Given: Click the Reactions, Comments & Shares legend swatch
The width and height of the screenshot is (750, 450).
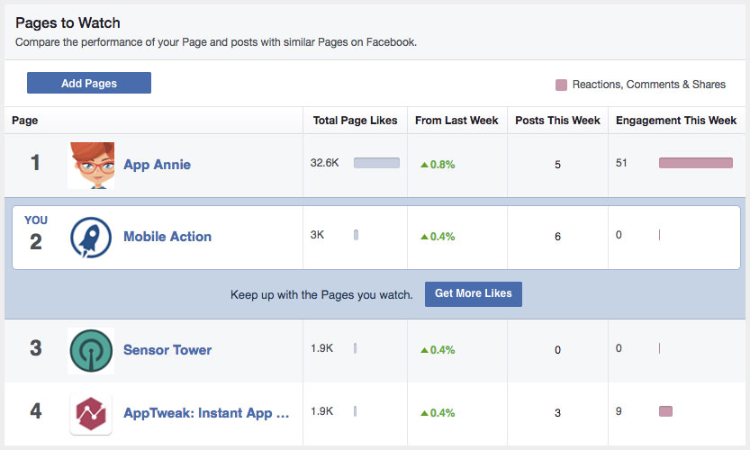Looking at the screenshot, I should pyautogui.click(x=561, y=85).
